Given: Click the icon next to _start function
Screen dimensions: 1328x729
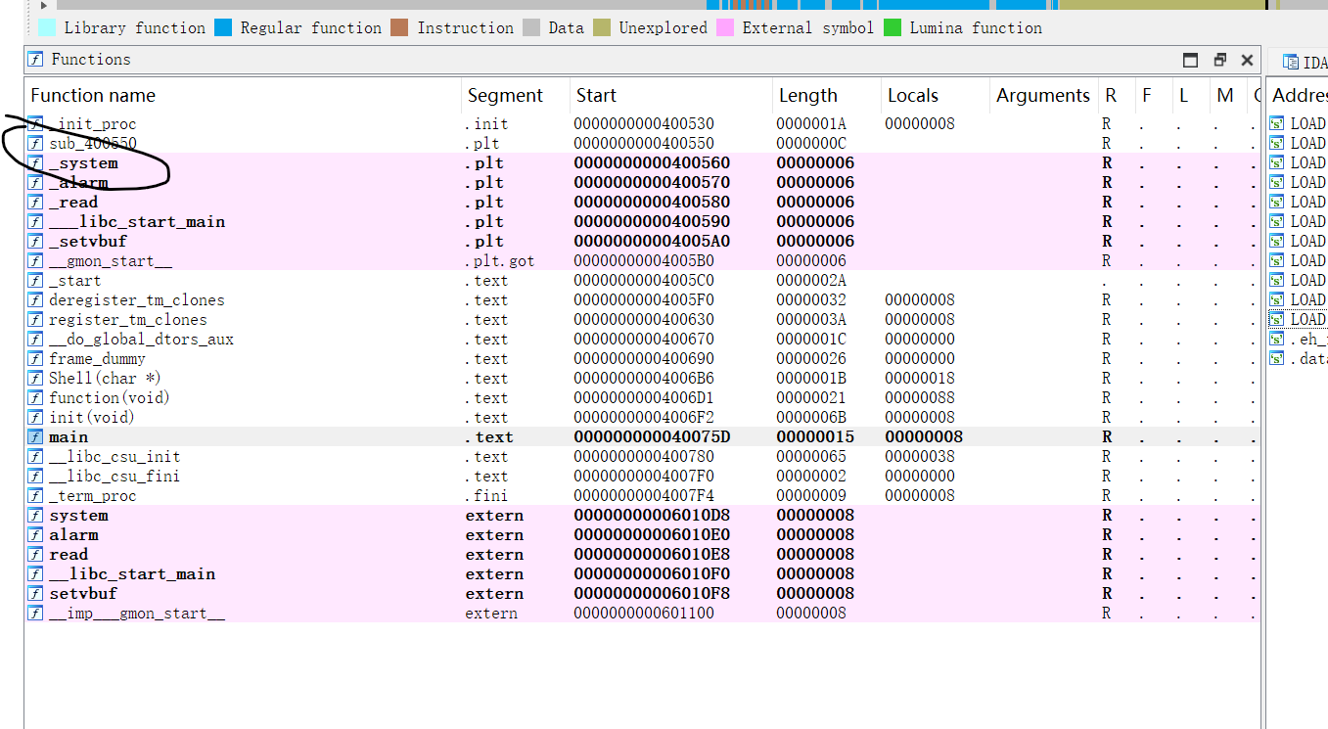Looking at the screenshot, I should pos(36,281).
